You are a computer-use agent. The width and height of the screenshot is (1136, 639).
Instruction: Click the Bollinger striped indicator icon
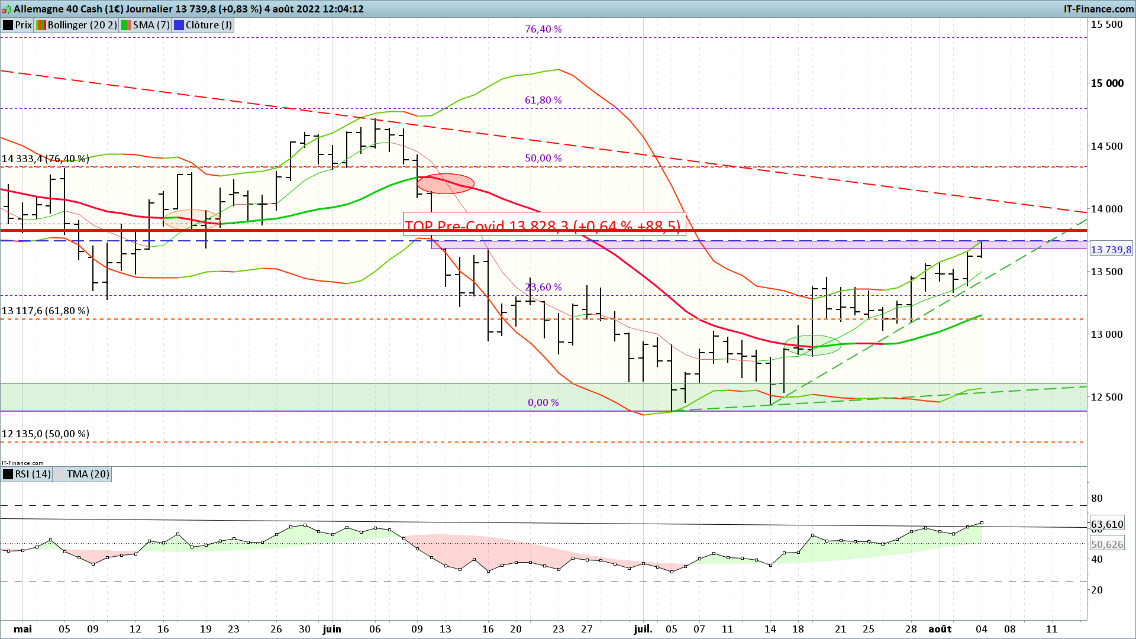coord(41,25)
